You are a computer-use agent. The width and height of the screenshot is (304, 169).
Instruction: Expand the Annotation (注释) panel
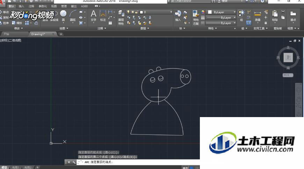tap(102, 29)
